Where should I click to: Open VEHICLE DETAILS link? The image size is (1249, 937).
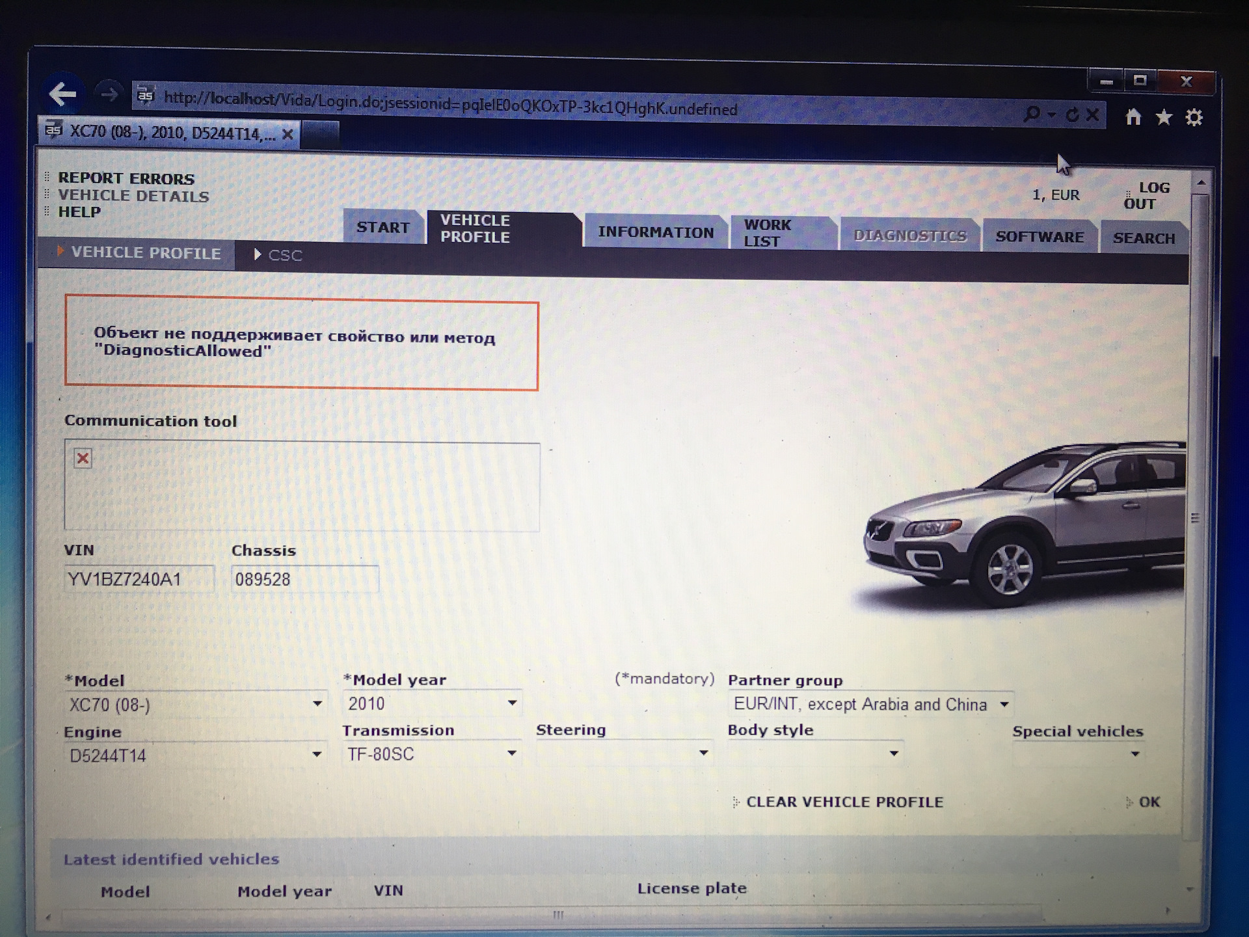(133, 196)
